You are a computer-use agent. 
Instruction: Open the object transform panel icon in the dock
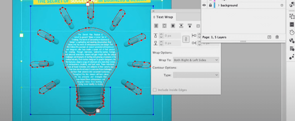coord(292,16)
